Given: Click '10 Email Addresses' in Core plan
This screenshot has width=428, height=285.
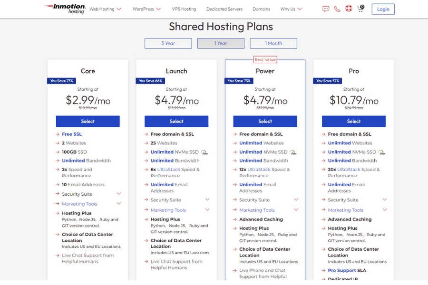Looking at the screenshot, I should click(x=83, y=185).
